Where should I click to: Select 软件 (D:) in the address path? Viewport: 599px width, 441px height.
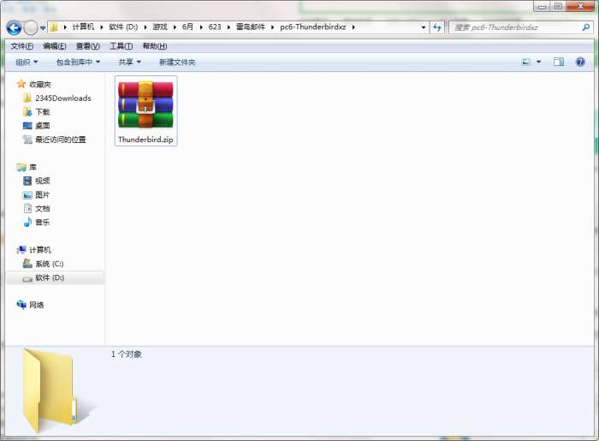pos(123,27)
